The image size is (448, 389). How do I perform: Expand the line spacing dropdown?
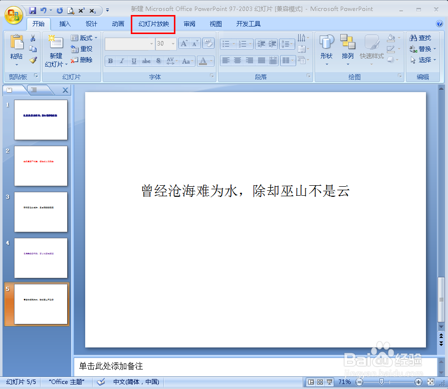tap(287, 44)
